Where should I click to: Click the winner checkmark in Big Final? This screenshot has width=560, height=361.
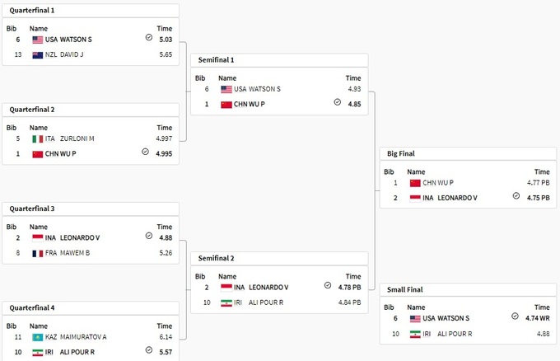pos(516,197)
